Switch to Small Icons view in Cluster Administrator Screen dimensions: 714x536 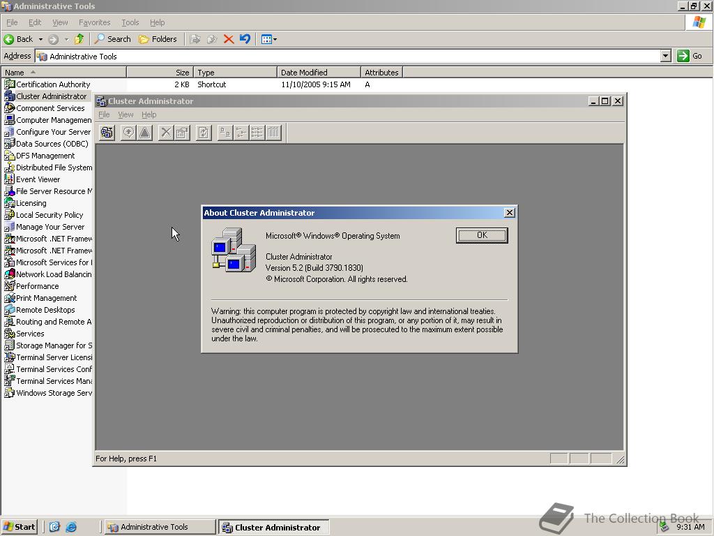[x=241, y=133]
